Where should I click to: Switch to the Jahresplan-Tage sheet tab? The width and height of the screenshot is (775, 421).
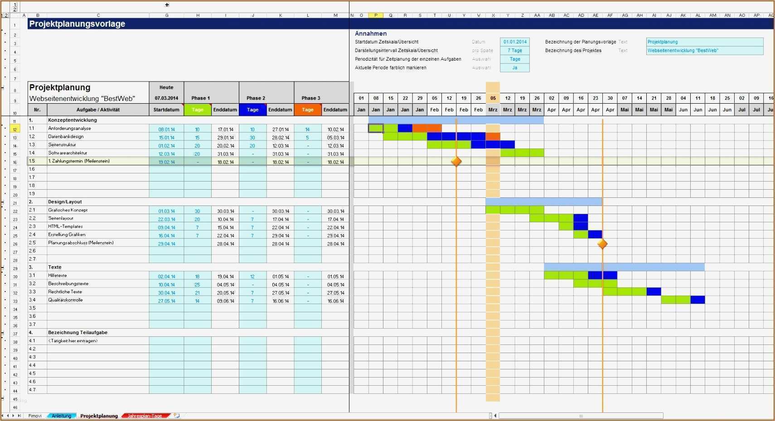tap(145, 416)
